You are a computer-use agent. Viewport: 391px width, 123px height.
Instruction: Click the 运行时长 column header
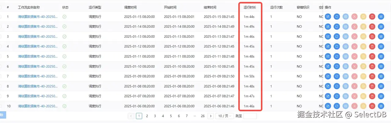tap(250, 7)
